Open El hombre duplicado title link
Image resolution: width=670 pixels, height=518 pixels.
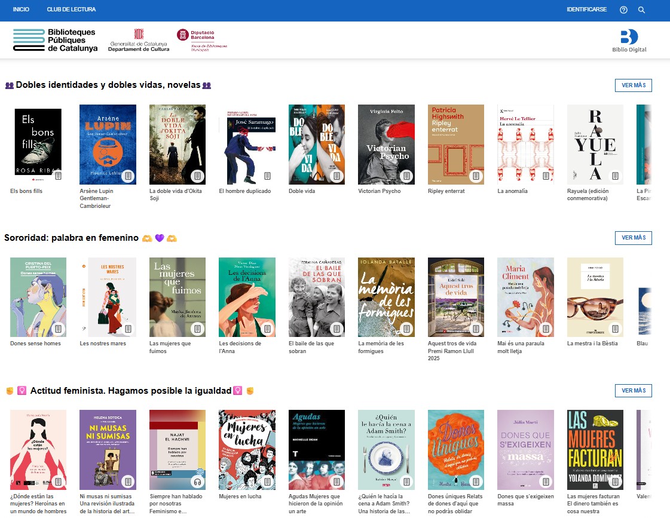[244, 191]
